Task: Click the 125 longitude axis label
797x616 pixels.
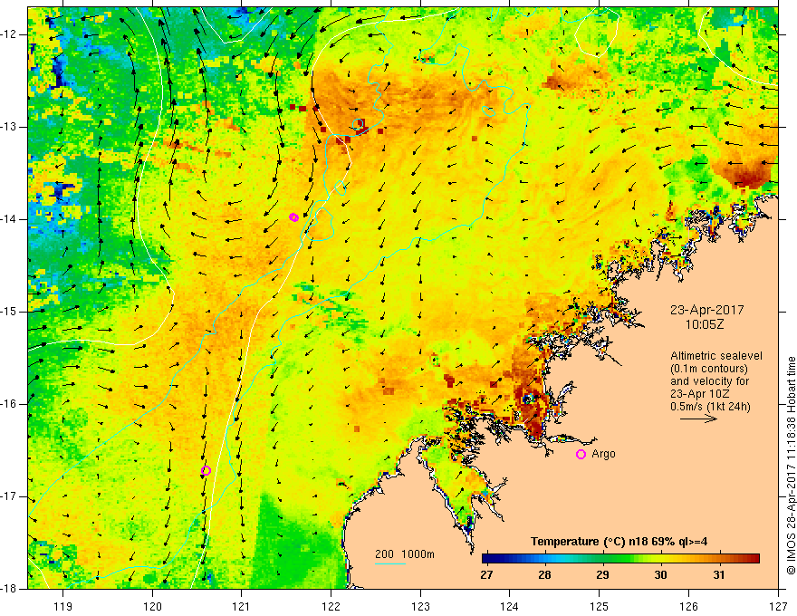Action: point(600,607)
